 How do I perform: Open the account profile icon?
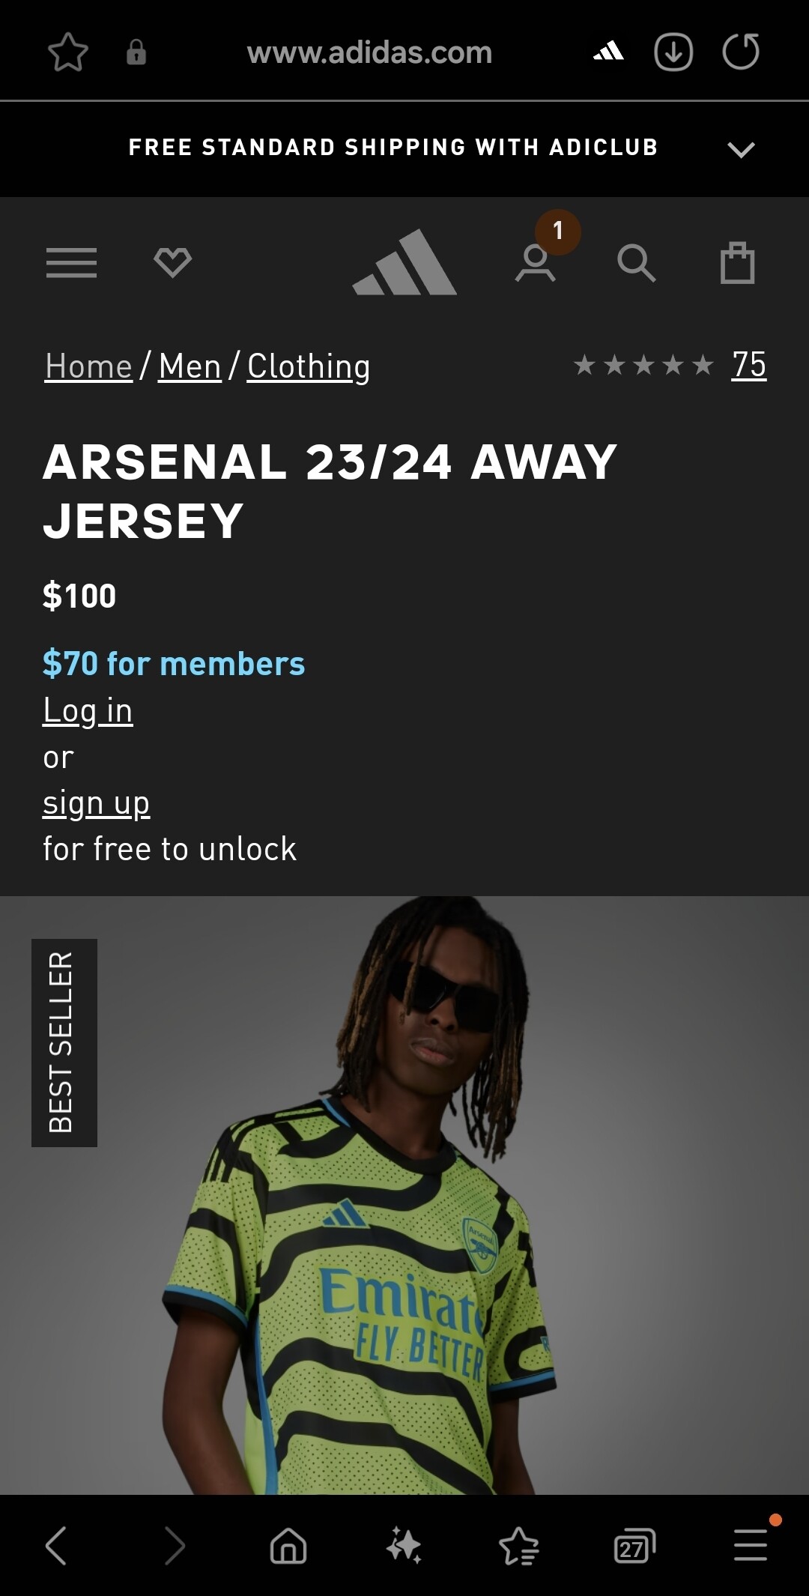(x=536, y=264)
